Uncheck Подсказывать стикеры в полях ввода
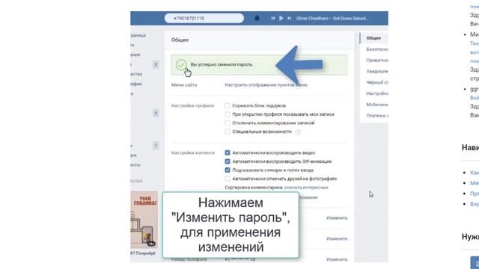Viewport: 479px width, 269px height. pyautogui.click(x=228, y=170)
